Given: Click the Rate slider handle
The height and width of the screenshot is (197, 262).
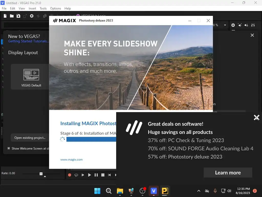Looking at the screenshot, I should [41, 174].
